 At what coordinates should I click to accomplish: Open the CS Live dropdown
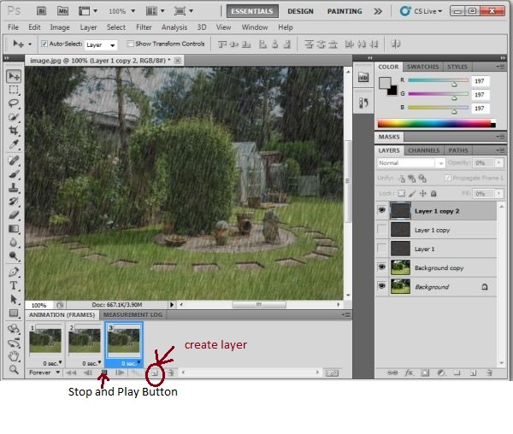pos(421,11)
